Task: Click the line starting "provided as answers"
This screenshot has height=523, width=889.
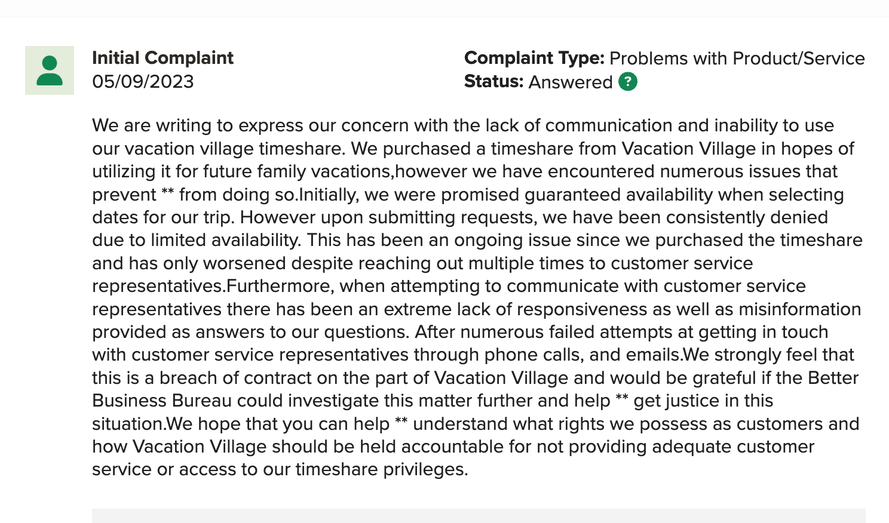Action: [x=459, y=332]
